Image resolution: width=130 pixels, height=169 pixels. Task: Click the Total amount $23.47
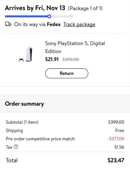click(116, 160)
